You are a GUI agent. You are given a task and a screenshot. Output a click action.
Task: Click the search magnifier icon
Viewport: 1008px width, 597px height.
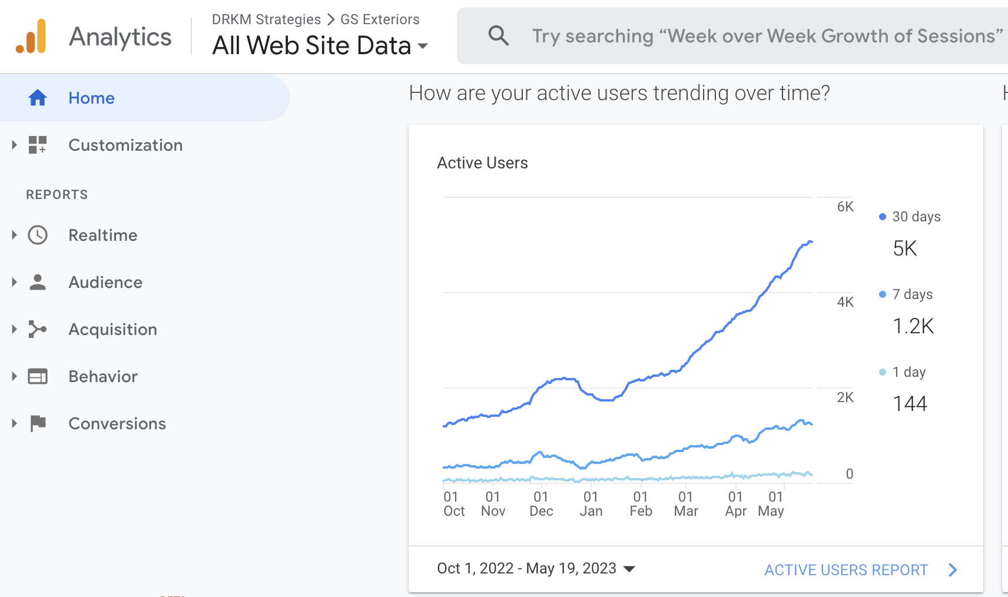point(498,36)
